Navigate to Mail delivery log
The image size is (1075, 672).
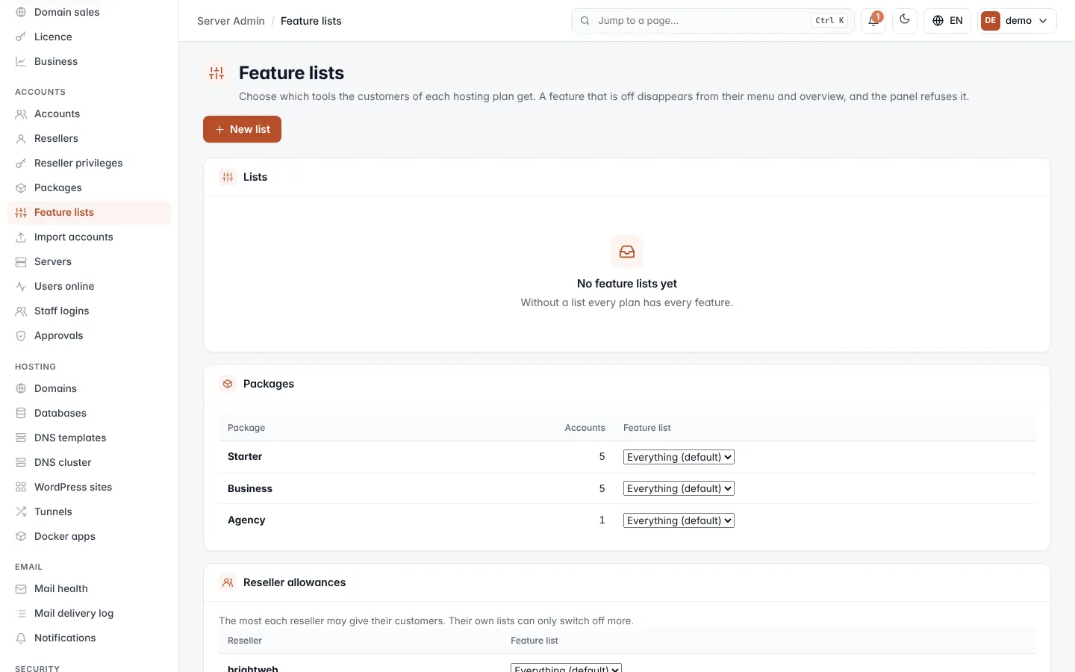90,613
